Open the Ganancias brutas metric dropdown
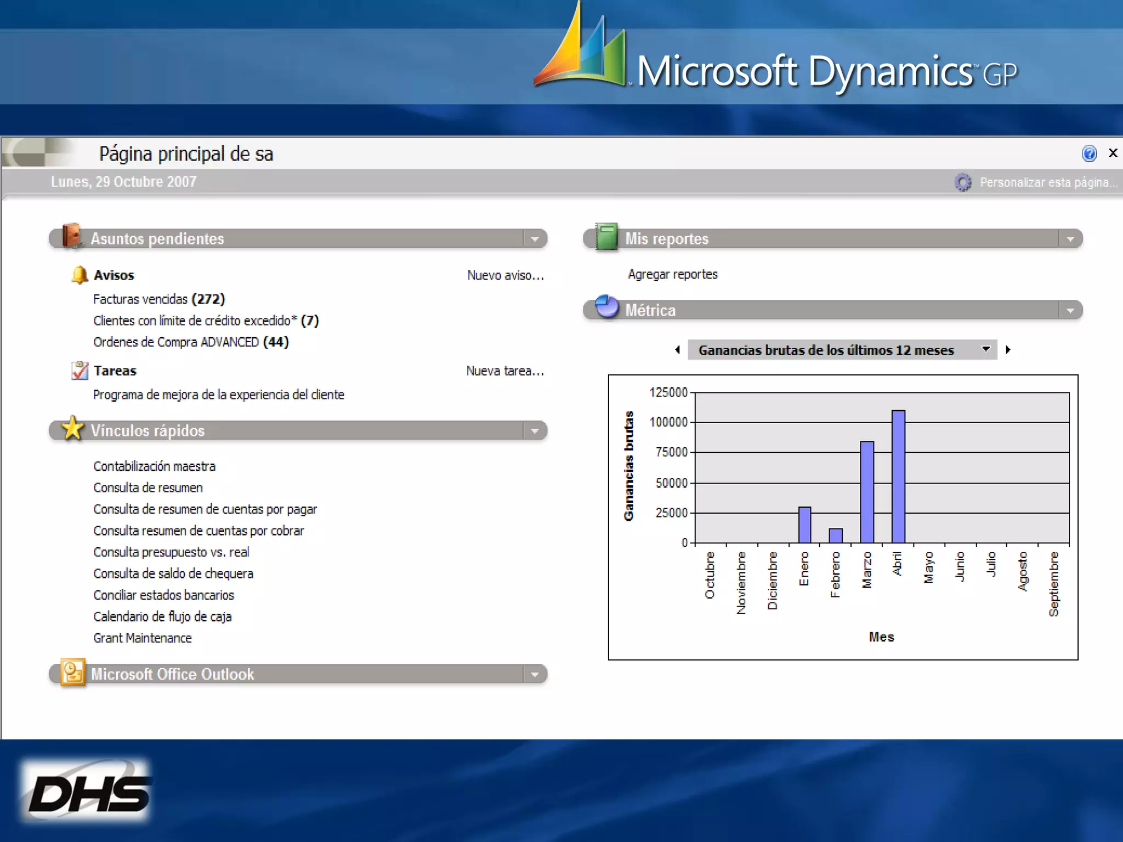 coord(985,350)
